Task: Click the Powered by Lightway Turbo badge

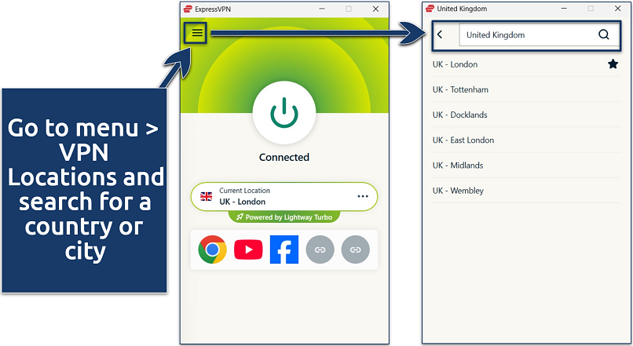Action: point(284,217)
